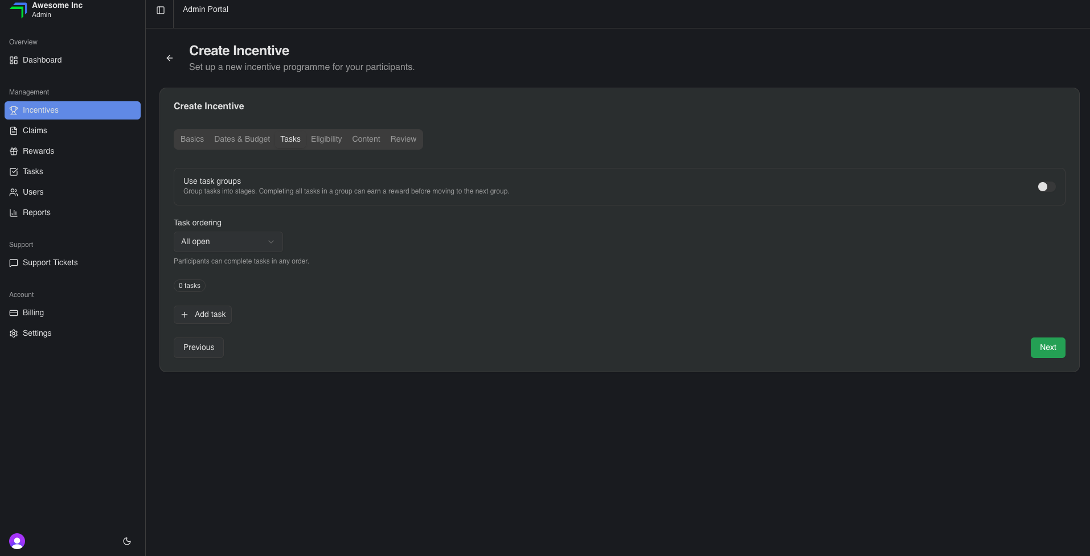Click the Awesome Inc logo icon
This screenshot has height=556, width=1090.
pyautogui.click(x=18, y=10)
